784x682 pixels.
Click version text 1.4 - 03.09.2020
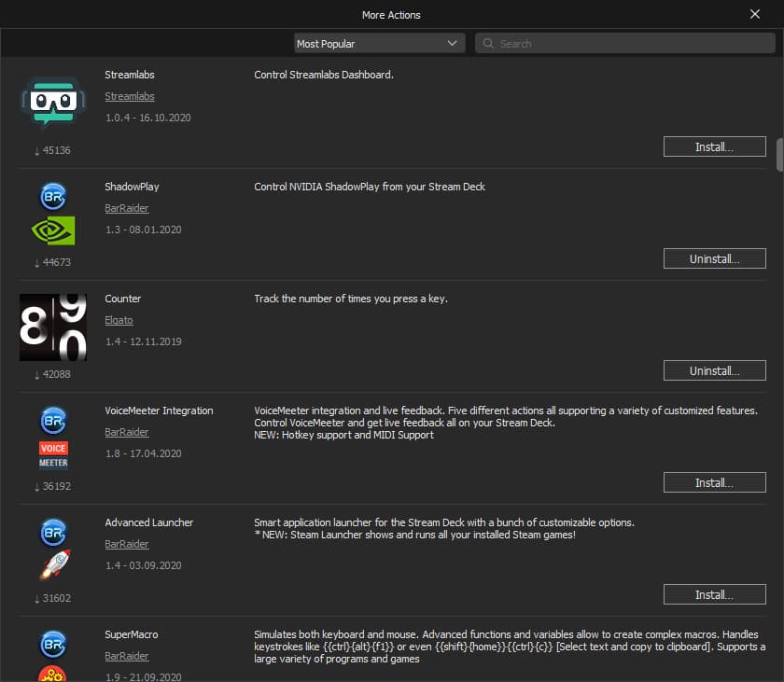pos(144,565)
